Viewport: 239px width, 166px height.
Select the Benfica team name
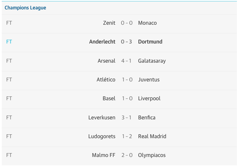tap(147, 118)
